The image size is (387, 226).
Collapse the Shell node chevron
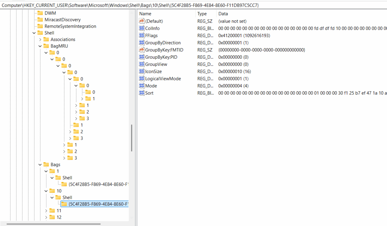point(34,33)
